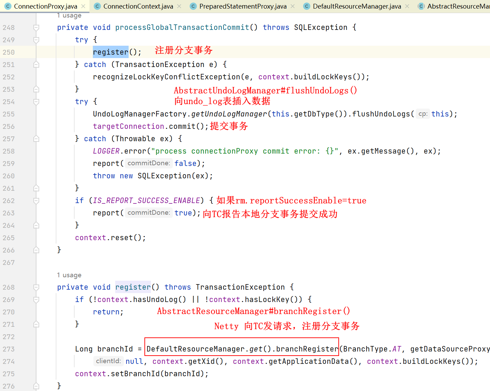Image resolution: width=490 pixels, height=391 pixels.
Task: Collapse the register method at line 268
Action: point(36,287)
